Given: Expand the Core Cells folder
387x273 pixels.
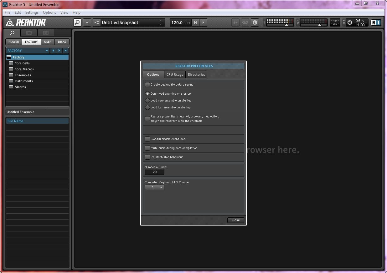Looking at the screenshot, I should click(11, 63).
